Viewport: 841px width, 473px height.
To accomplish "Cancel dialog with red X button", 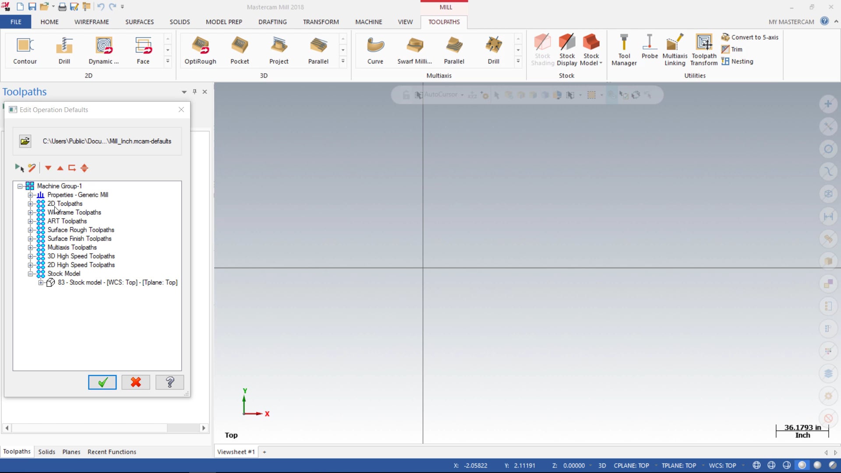I will [136, 382].
